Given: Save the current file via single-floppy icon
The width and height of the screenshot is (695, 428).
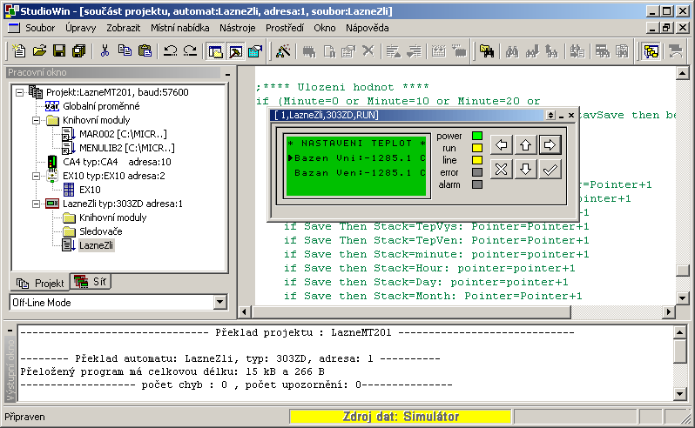Looking at the screenshot, I should (59, 51).
